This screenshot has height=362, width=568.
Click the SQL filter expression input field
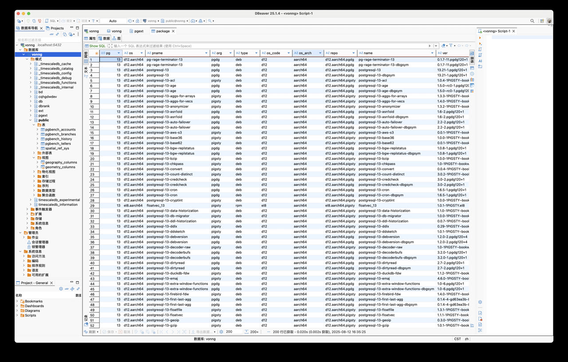click(271, 46)
